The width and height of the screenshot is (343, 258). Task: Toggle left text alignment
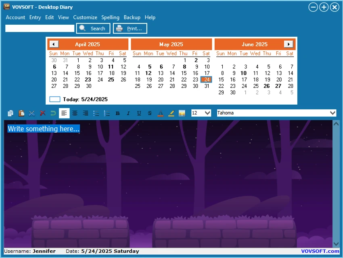(x=64, y=113)
